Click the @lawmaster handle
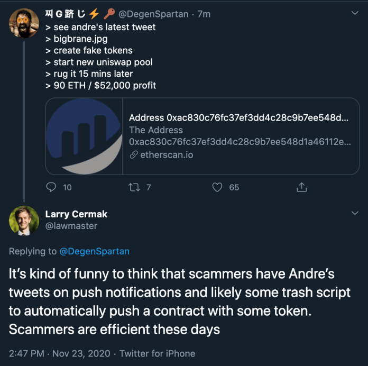 [71, 226]
